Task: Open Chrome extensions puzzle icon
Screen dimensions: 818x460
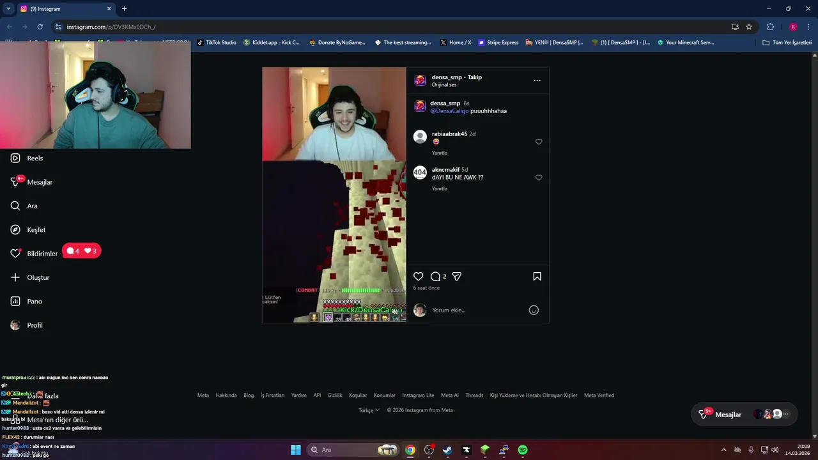Action: coord(770,27)
